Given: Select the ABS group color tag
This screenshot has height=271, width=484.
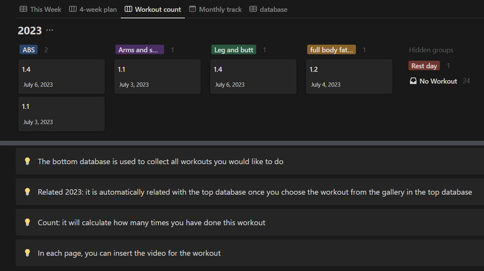Looking at the screenshot, I should click(29, 49).
